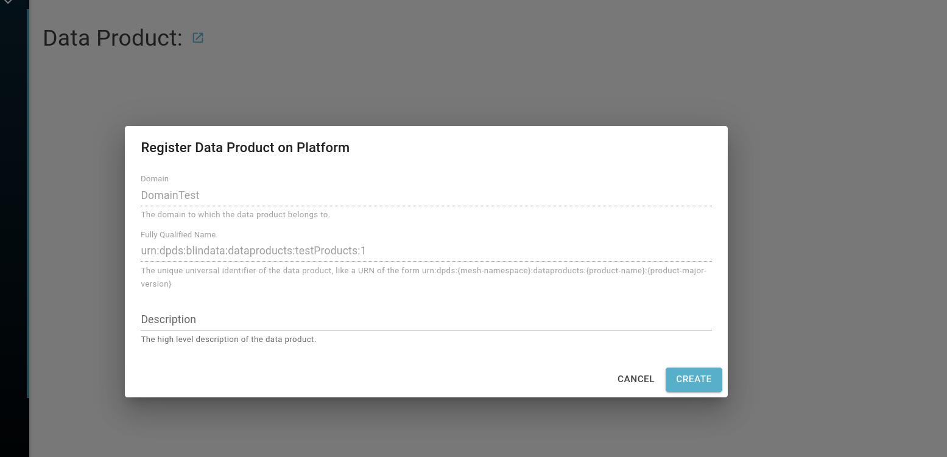Open the external link icon beside Data Product
This screenshot has height=457, width=947.
tap(198, 38)
